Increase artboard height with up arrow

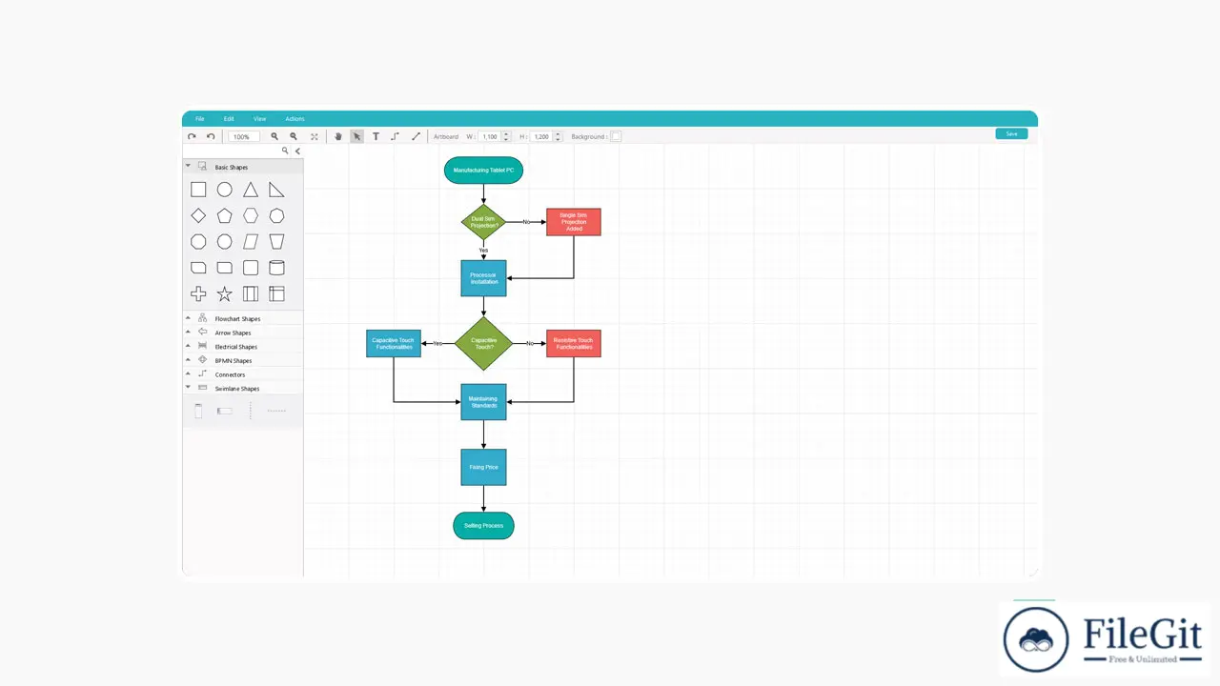[559, 134]
